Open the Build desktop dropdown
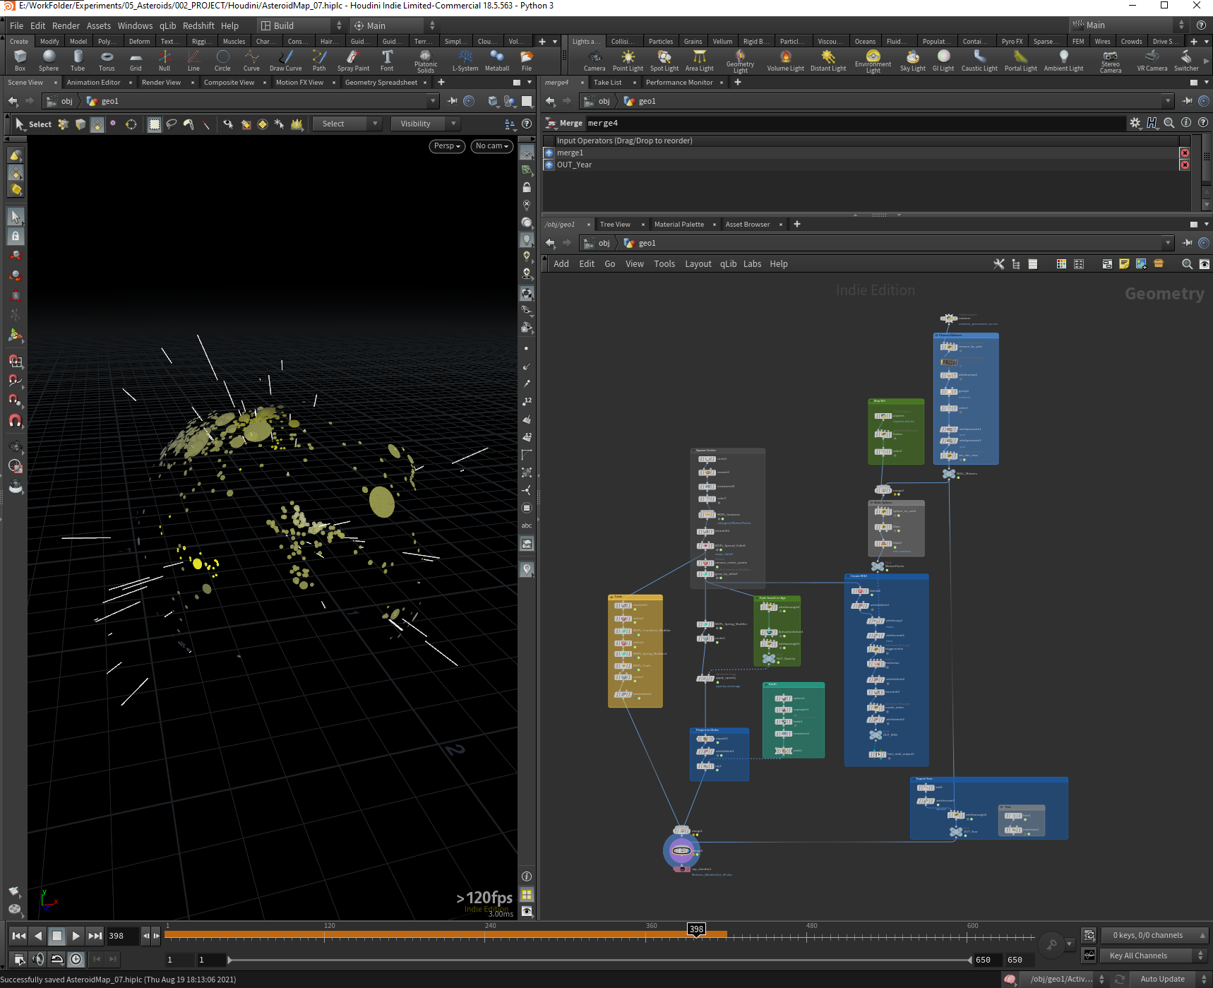 pyautogui.click(x=301, y=25)
